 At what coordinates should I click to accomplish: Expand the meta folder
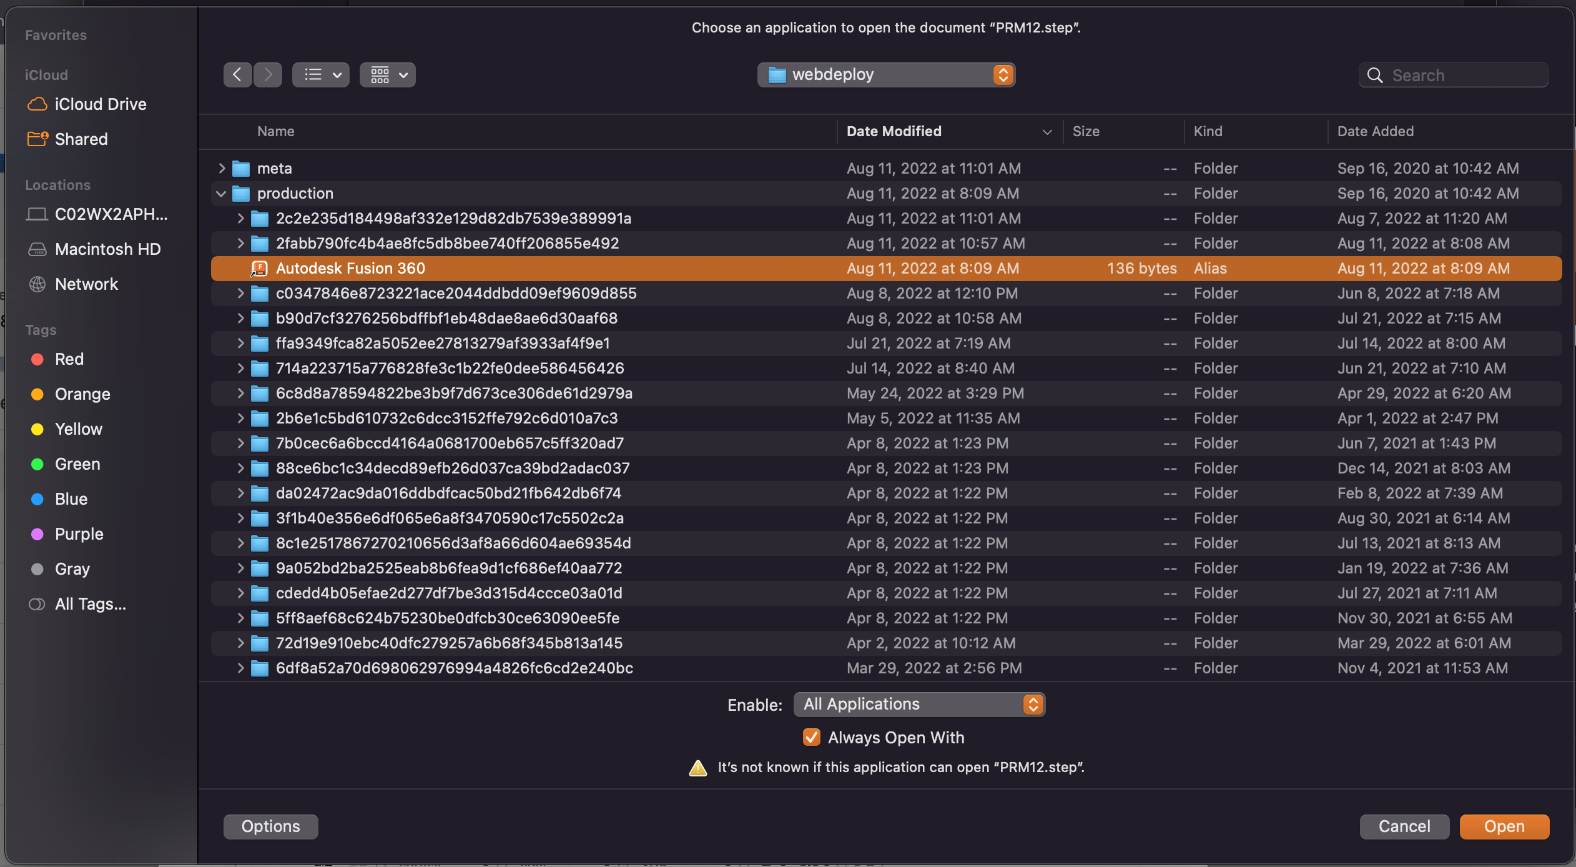click(221, 169)
